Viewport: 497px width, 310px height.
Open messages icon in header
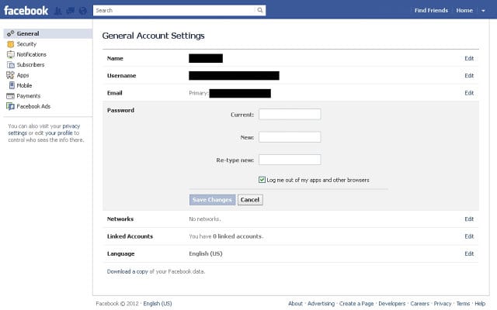click(71, 11)
